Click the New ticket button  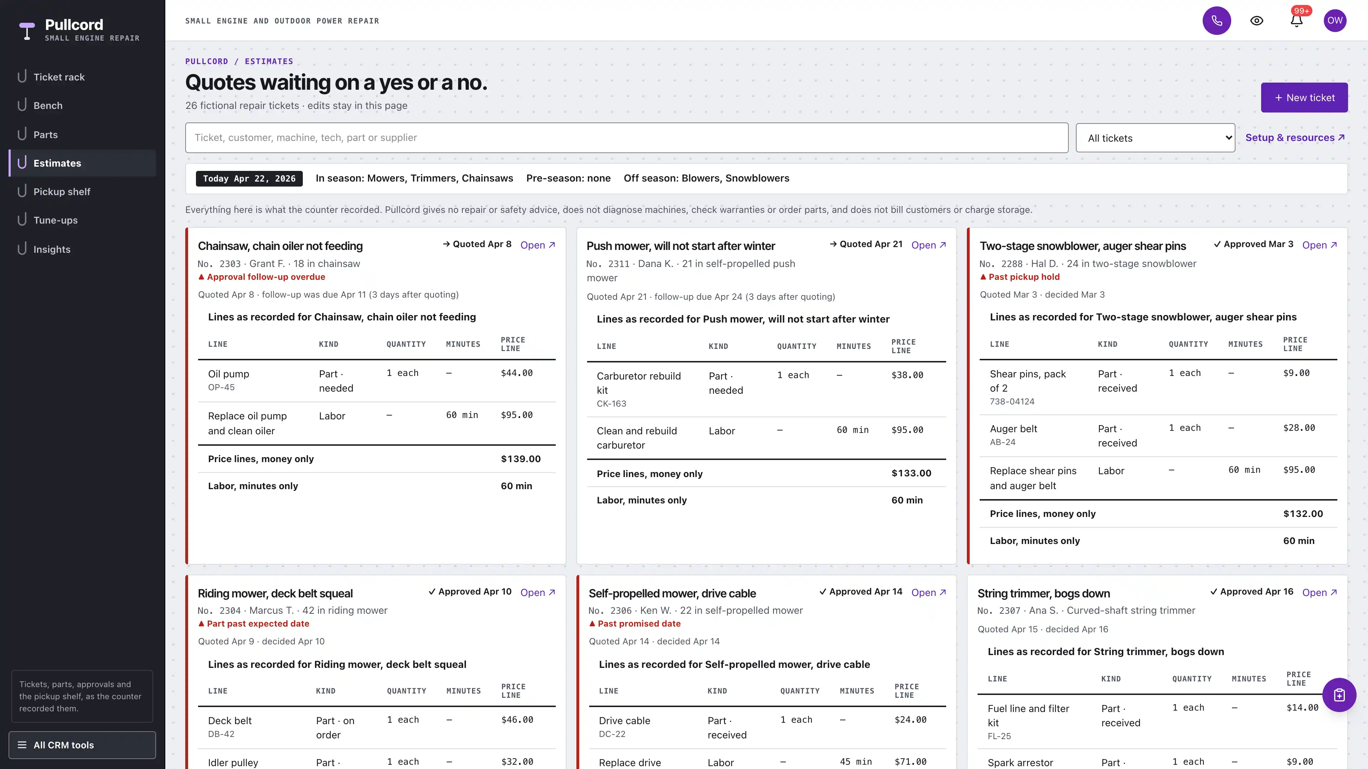coord(1304,98)
